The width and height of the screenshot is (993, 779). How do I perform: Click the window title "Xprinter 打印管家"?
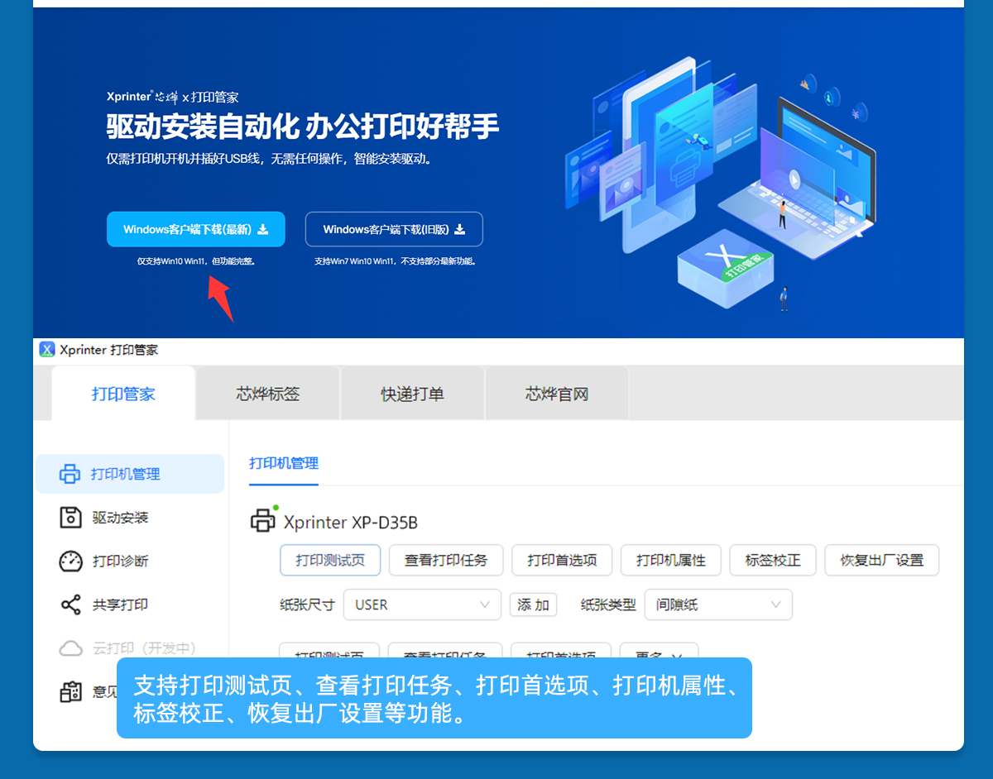coord(108,350)
